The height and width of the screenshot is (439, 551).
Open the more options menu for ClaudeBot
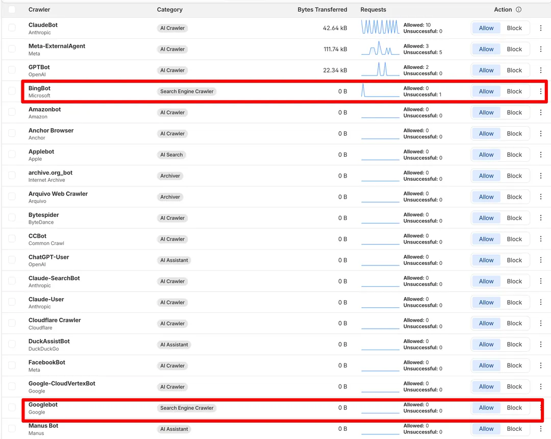pos(540,28)
